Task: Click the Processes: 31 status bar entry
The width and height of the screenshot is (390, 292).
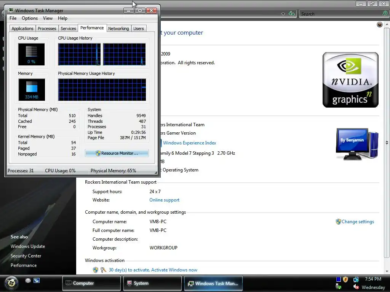Action: point(21,171)
